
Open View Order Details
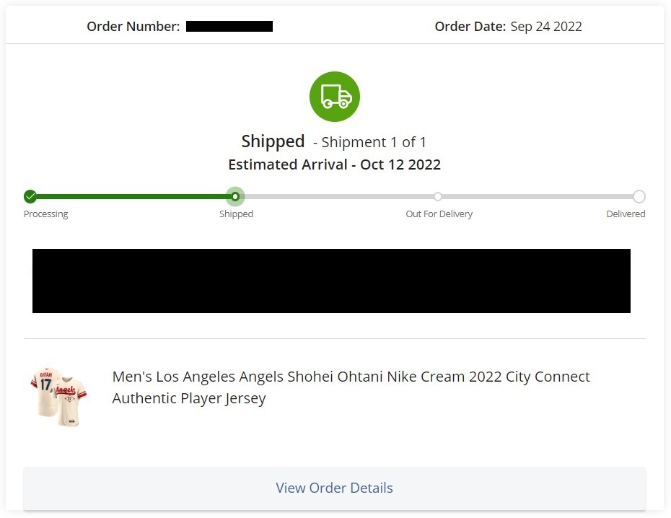[335, 488]
